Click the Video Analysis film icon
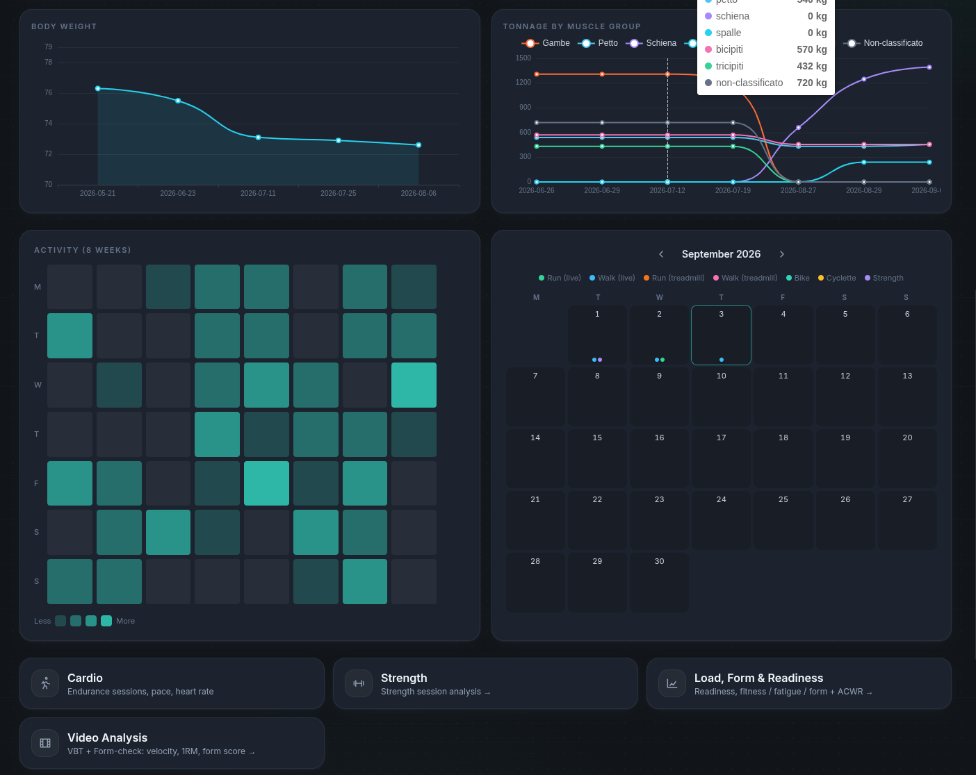 tap(45, 743)
